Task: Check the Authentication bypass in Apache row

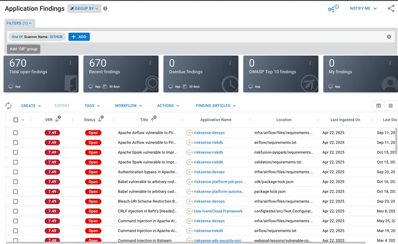Action: [x=15, y=172]
